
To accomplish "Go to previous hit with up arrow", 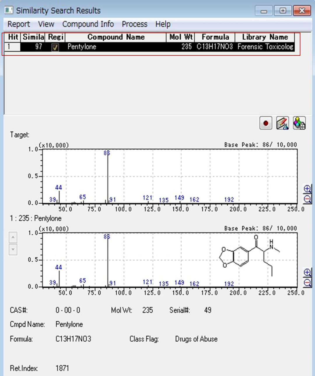I will [13, 237].
